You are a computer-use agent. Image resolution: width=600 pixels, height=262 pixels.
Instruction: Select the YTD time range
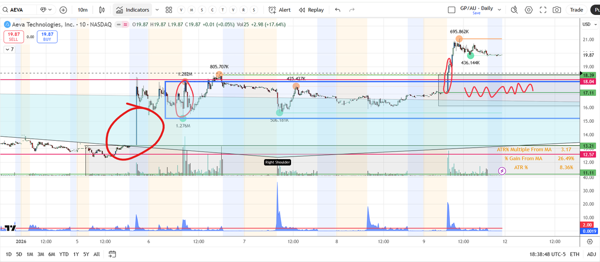64,254
